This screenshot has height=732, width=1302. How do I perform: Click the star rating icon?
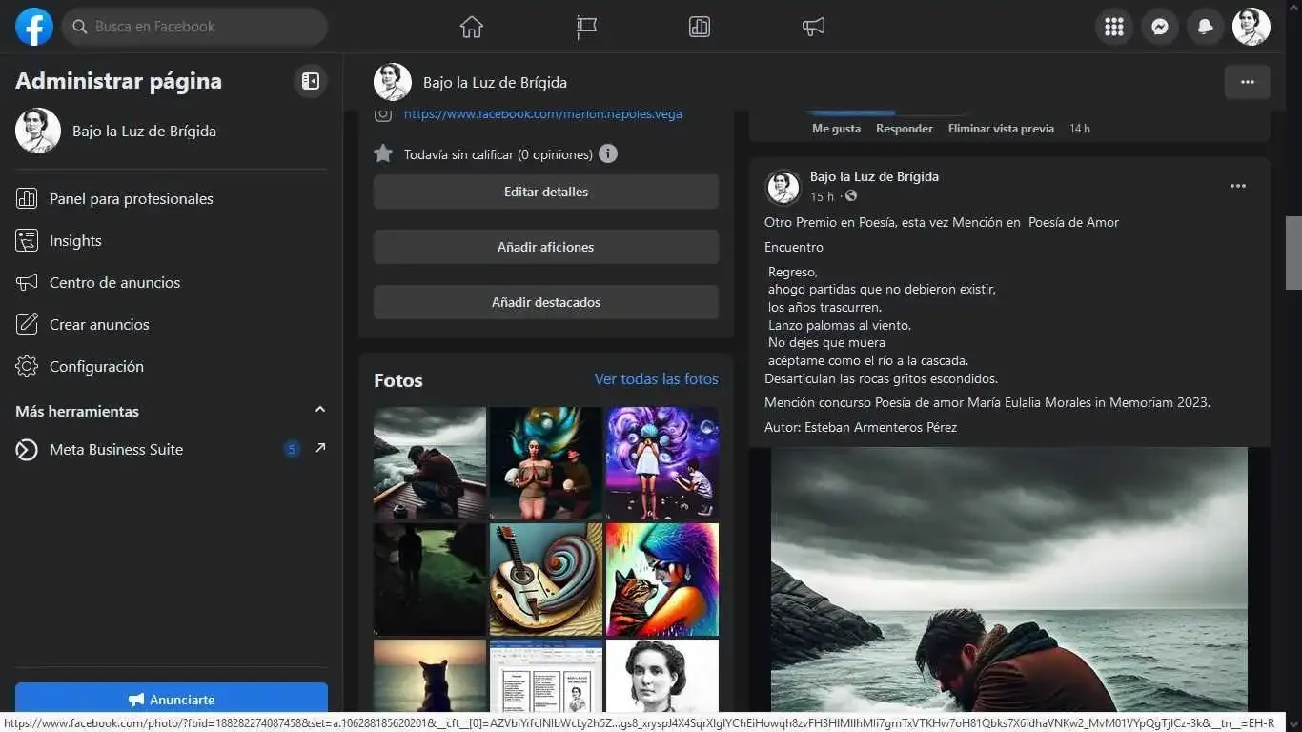(383, 153)
